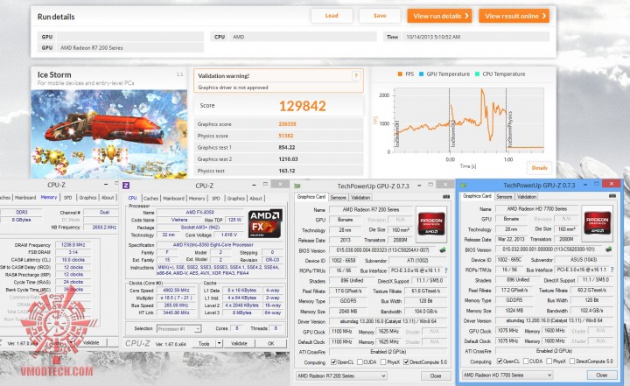The height and width of the screenshot is (386, 630).
Task: Click screenshot camera icon in R7 200 GPU-Z
Action: 446,197
